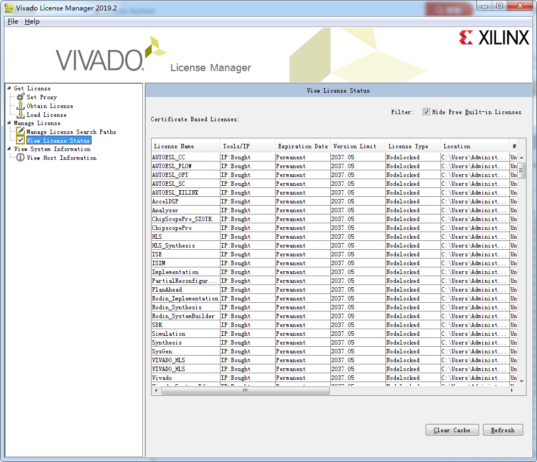Select the Rodin_SystemBuilder license row
Image resolution: width=537 pixels, height=462 pixels.
point(334,316)
